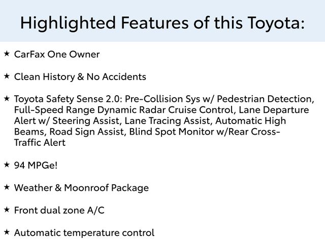This screenshot has width=325, height=243.
Task: Select the CarFax One Owner text
Action: (x=57, y=54)
